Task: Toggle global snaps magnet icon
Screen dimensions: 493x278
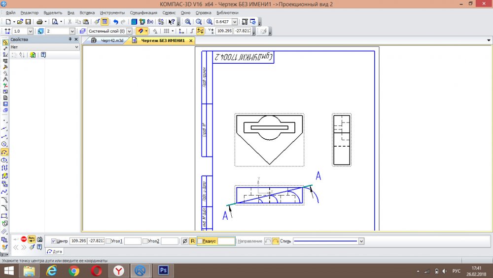Action: (x=141, y=31)
